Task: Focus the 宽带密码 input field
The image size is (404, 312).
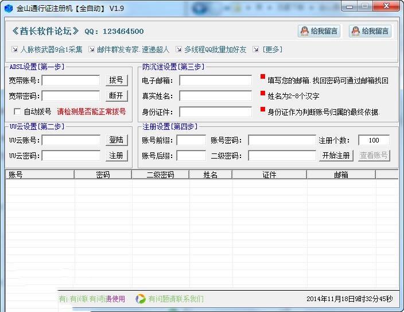Action: [71, 96]
